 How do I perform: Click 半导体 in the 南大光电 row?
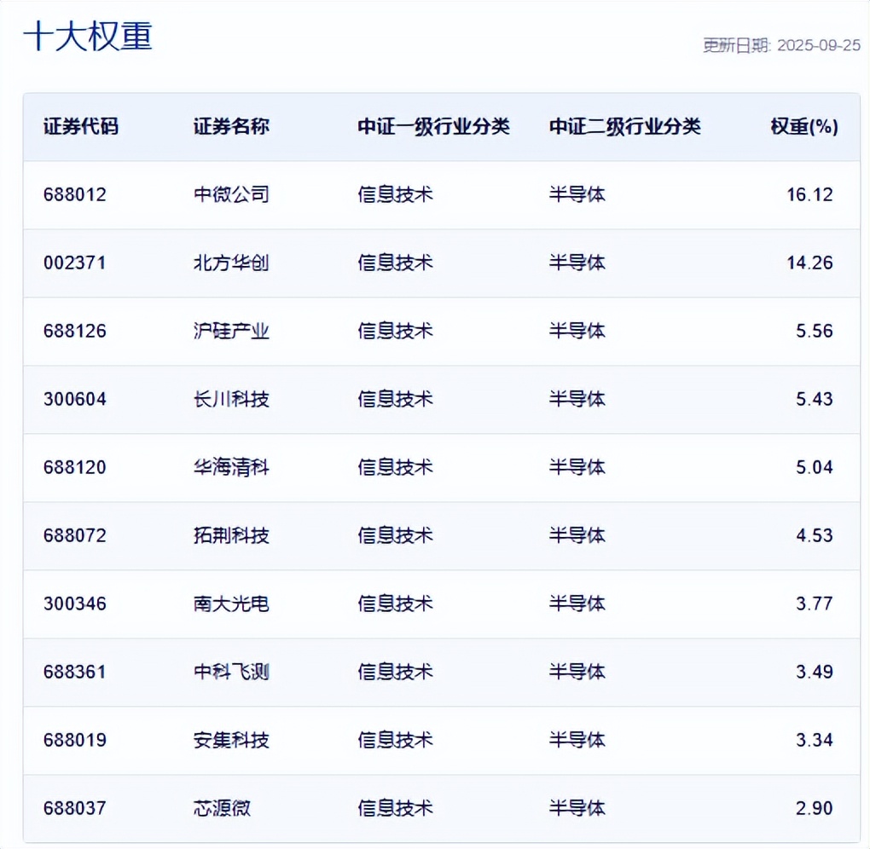pyautogui.click(x=577, y=604)
